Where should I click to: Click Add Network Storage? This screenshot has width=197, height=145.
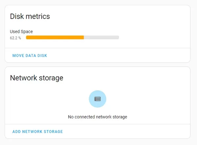point(37,132)
